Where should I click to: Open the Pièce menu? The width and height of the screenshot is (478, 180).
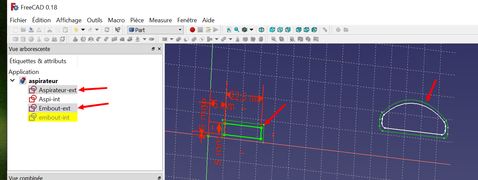click(137, 20)
